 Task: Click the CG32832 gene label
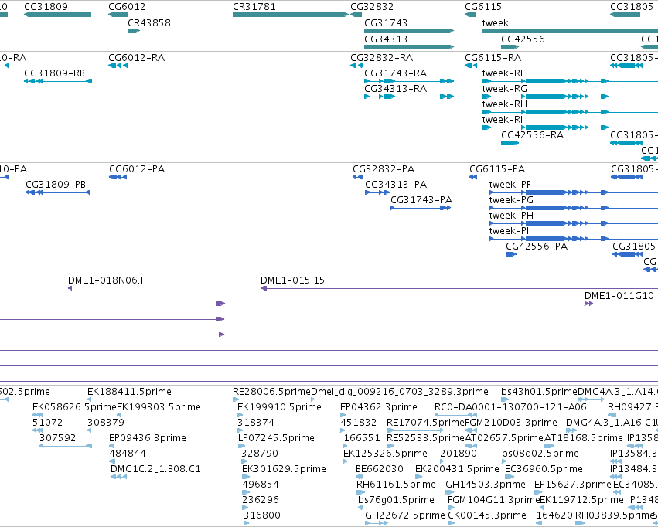pyautogui.click(x=372, y=7)
